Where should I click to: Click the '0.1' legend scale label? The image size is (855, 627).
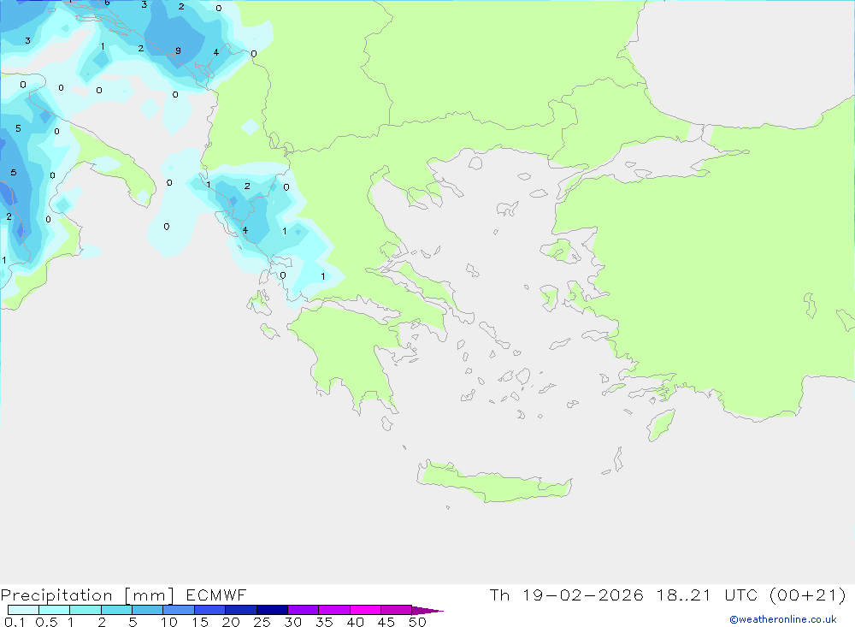point(15,622)
